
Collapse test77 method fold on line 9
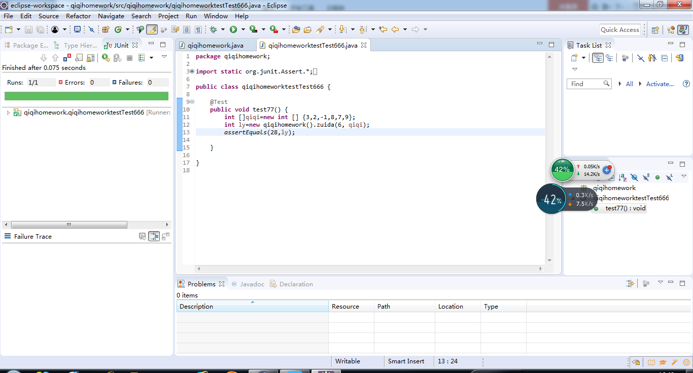pyautogui.click(x=192, y=102)
